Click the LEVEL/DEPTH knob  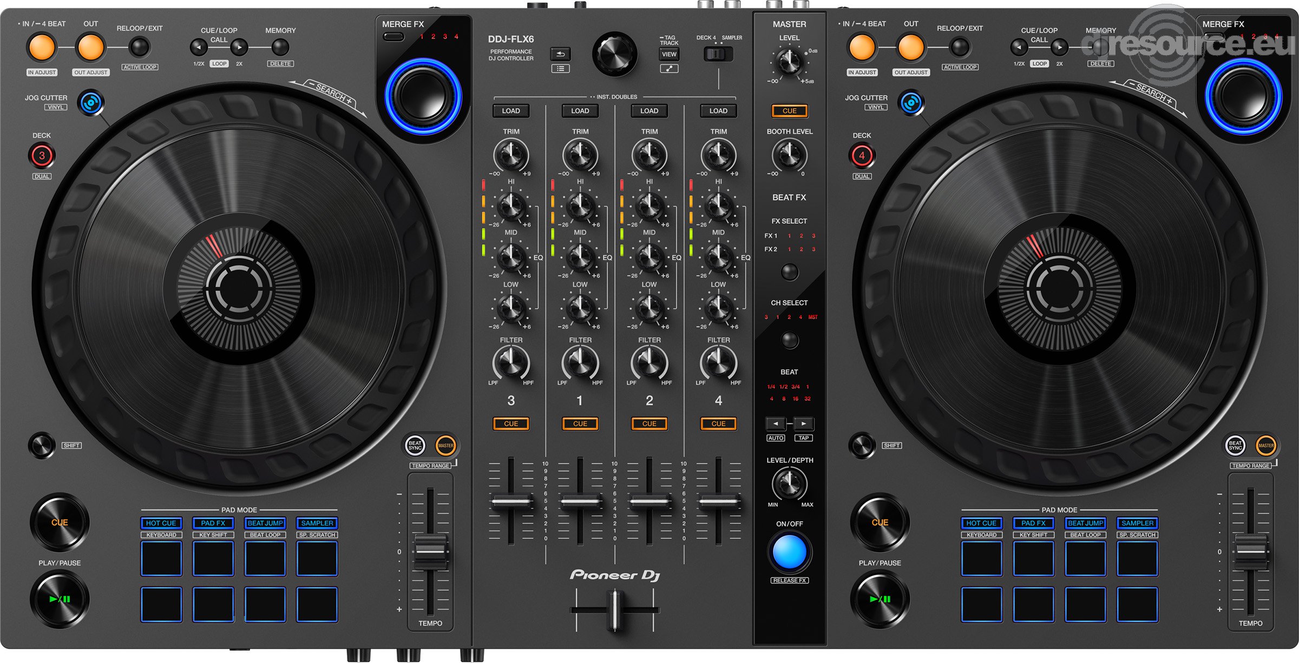789,484
